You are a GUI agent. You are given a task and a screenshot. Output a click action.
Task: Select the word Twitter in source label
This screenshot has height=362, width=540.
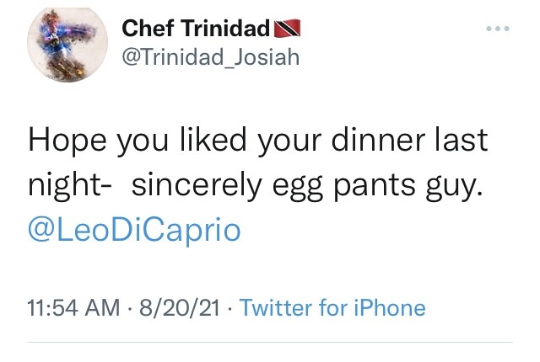[277, 307]
